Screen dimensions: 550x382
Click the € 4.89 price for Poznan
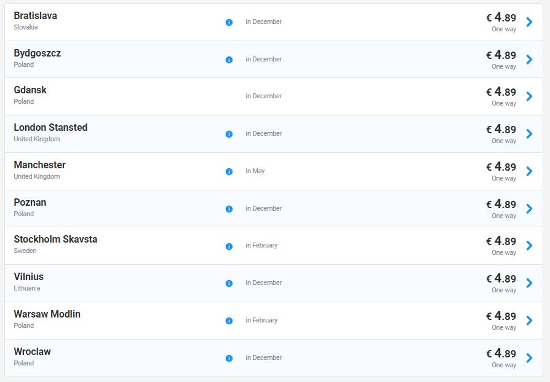click(501, 204)
